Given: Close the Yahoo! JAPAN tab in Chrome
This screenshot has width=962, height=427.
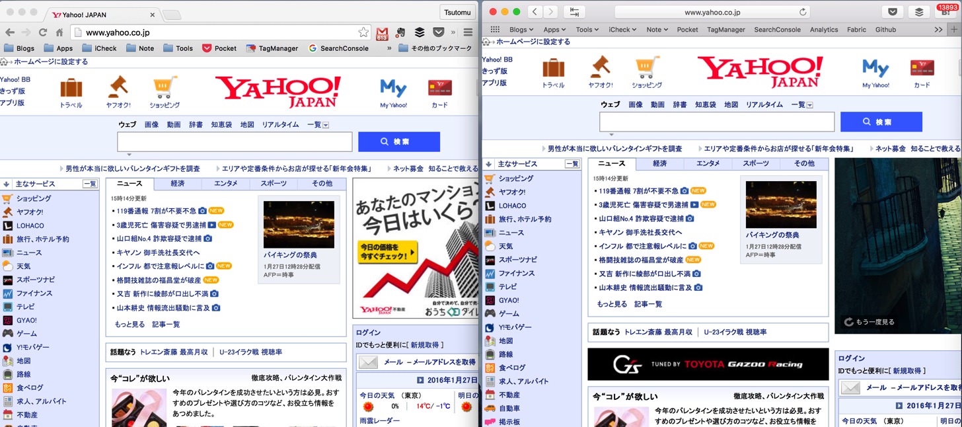Looking at the screenshot, I should click(x=153, y=14).
